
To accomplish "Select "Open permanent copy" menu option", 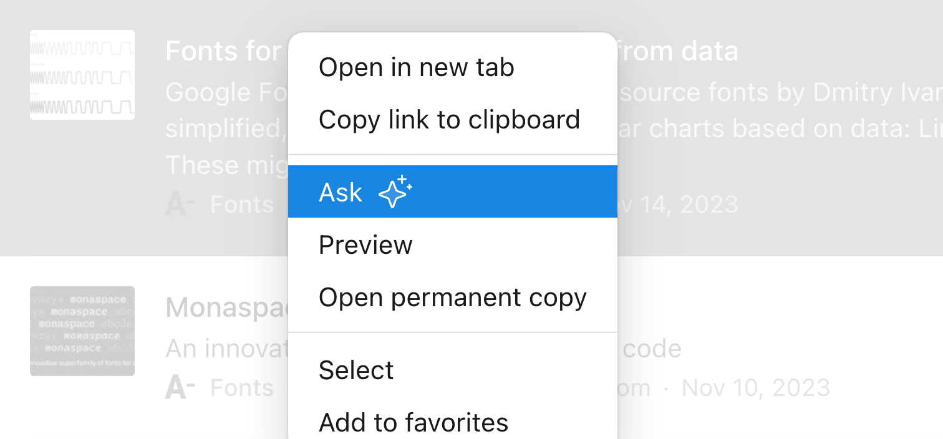I will tap(452, 297).
